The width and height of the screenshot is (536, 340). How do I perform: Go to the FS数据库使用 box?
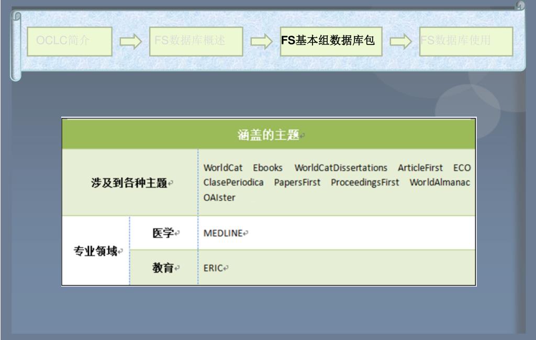[x=466, y=41]
